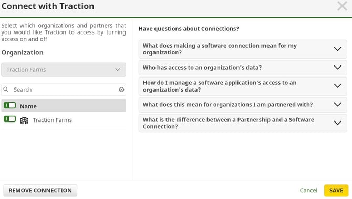
Task: Click the Name column header
Action: (28, 106)
